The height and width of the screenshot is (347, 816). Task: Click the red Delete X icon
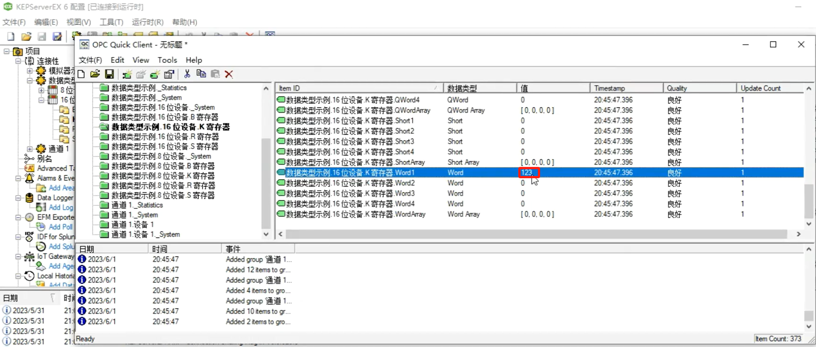pos(229,74)
